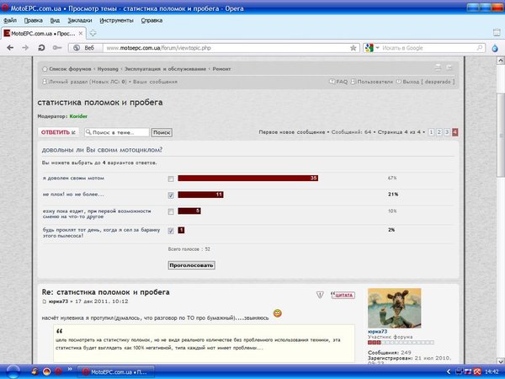Go to page 2 of topic
This screenshot has height=379, width=505.
(439, 132)
